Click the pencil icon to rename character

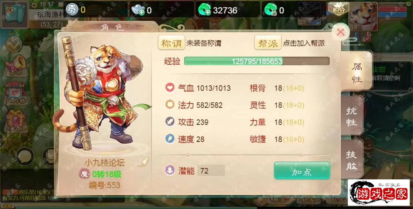click(143, 162)
